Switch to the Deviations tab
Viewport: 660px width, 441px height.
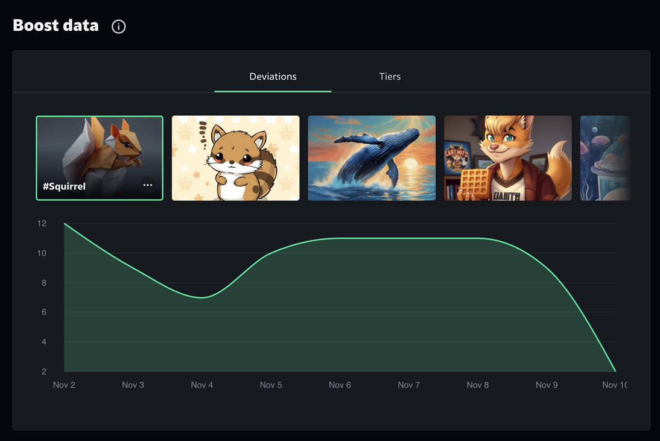click(x=273, y=77)
